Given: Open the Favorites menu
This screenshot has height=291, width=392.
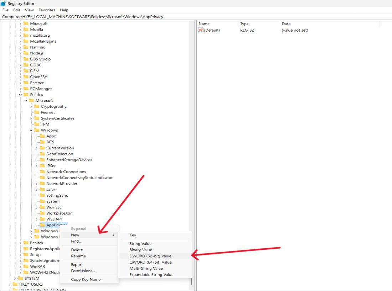Looking at the screenshot, I should pyautogui.click(x=47, y=10).
